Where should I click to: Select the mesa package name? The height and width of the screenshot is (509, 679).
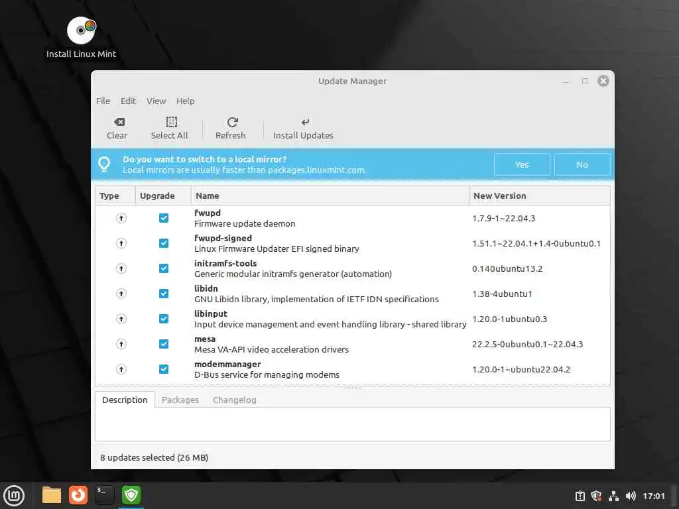205,339
